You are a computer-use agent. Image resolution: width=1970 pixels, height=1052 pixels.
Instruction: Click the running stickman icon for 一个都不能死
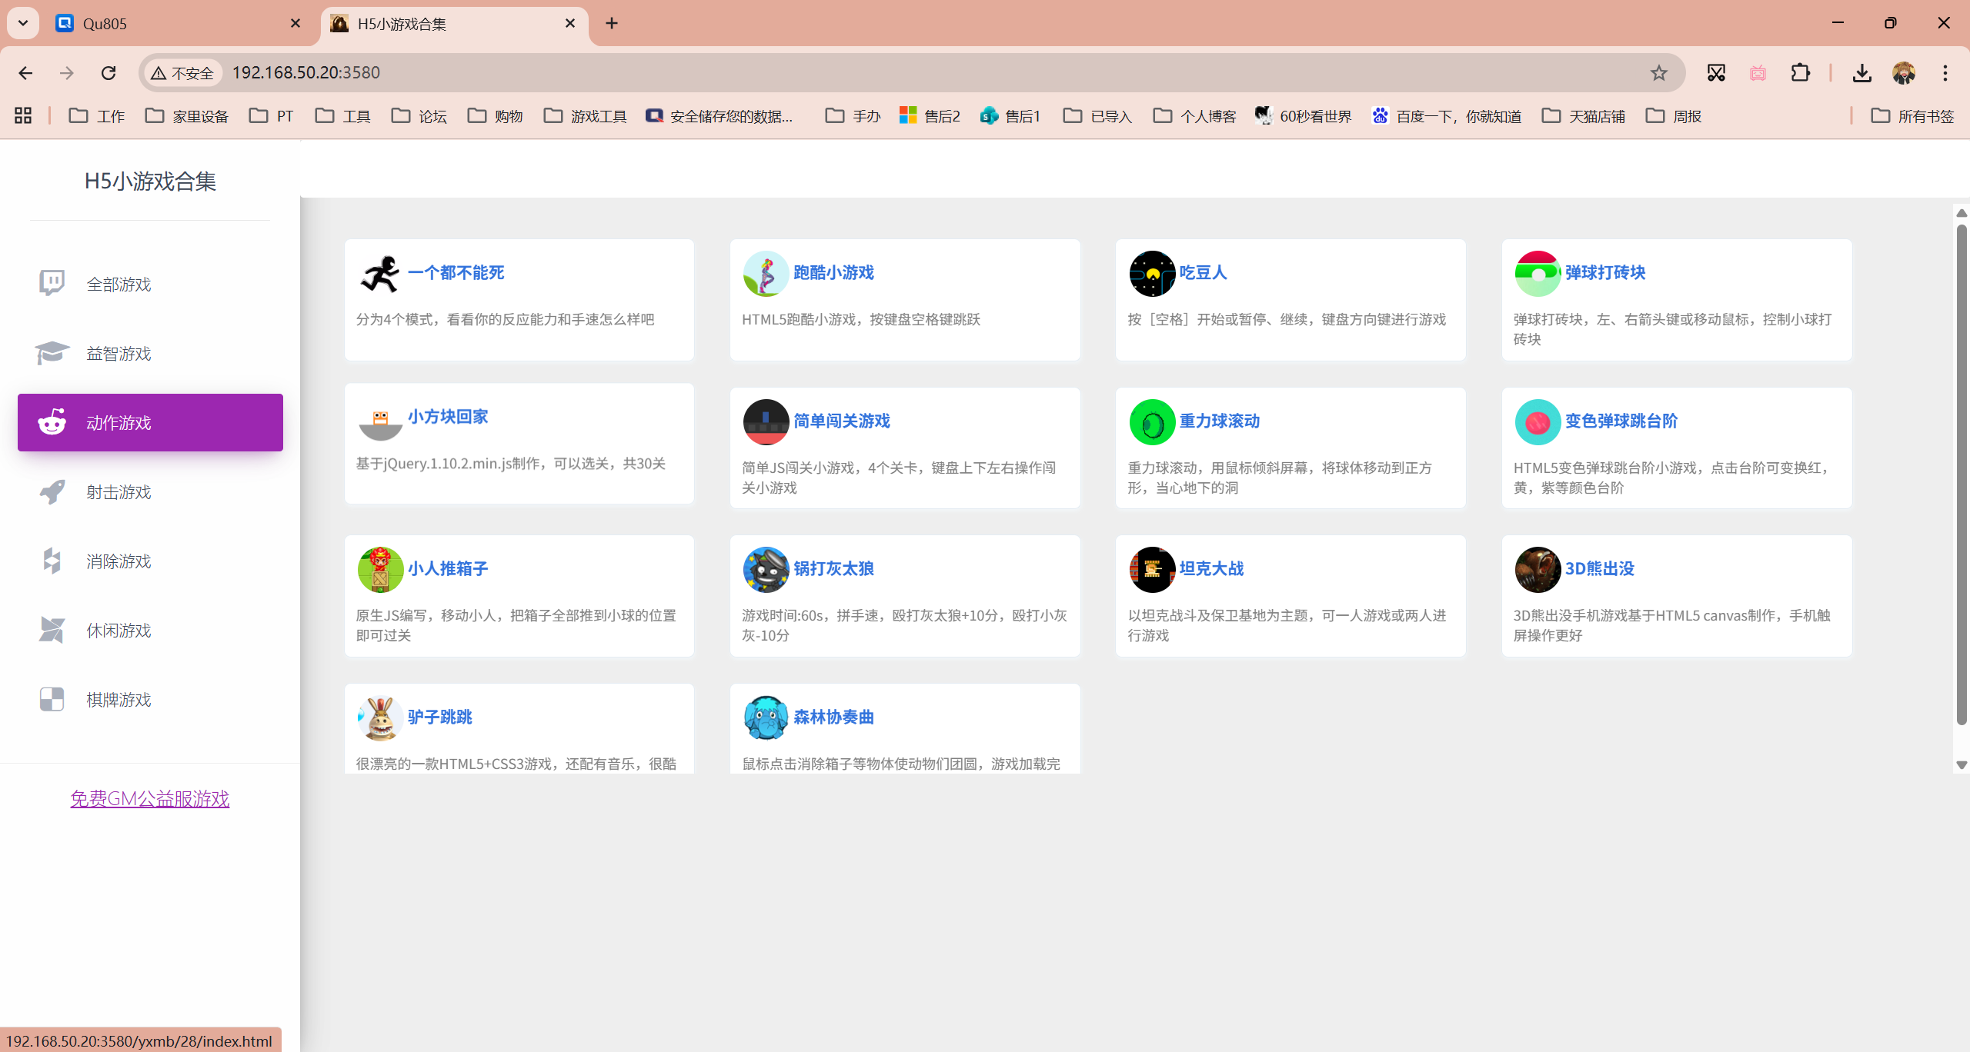[380, 273]
